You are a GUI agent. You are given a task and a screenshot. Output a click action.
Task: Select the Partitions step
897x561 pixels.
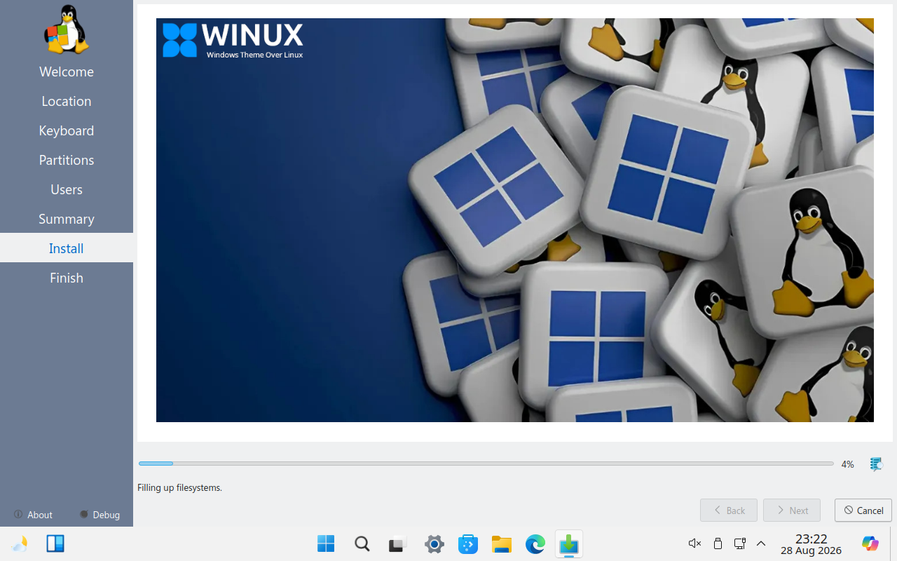click(67, 160)
